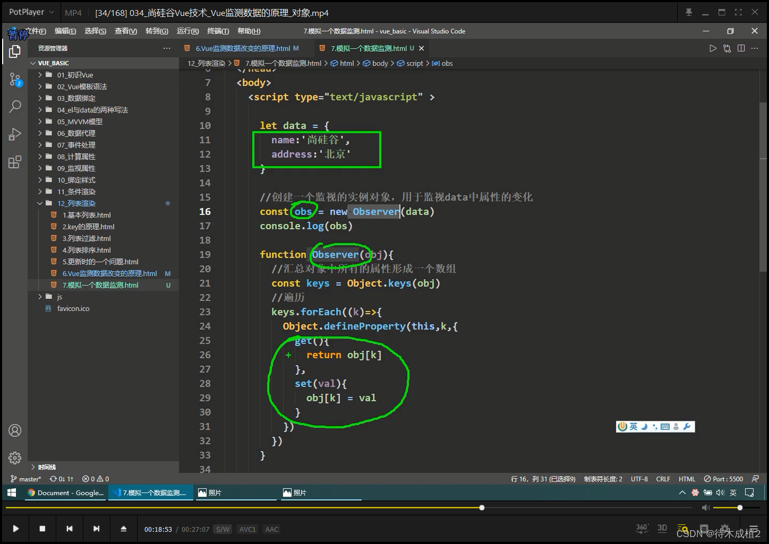Open editor More Actions ellipsis
Viewport: 769px width, 544px height.
click(755, 48)
